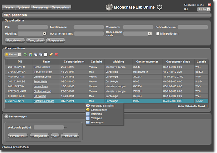Collapse the Samenvoegen panel
Viewport: 217px width, 153px height.
pyautogui.click(x=7, y=117)
